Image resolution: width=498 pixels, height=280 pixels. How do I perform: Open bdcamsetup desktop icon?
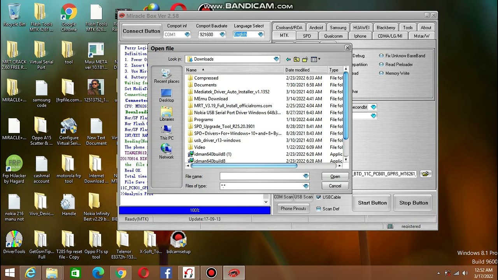(178, 242)
